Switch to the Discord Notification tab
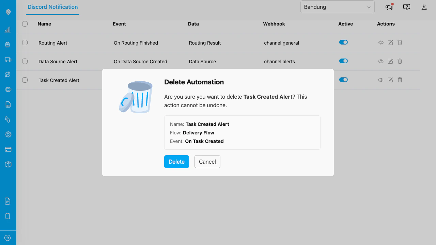 (x=52, y=7)
